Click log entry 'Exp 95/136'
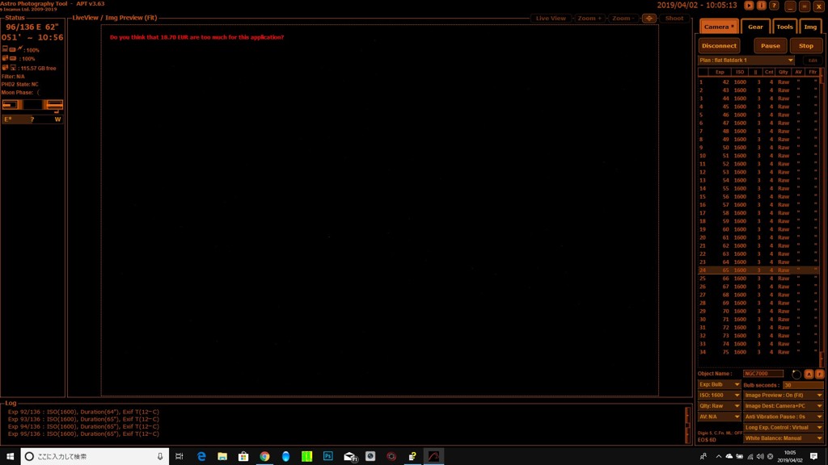828x465 pixels. [x=83, y=434]
